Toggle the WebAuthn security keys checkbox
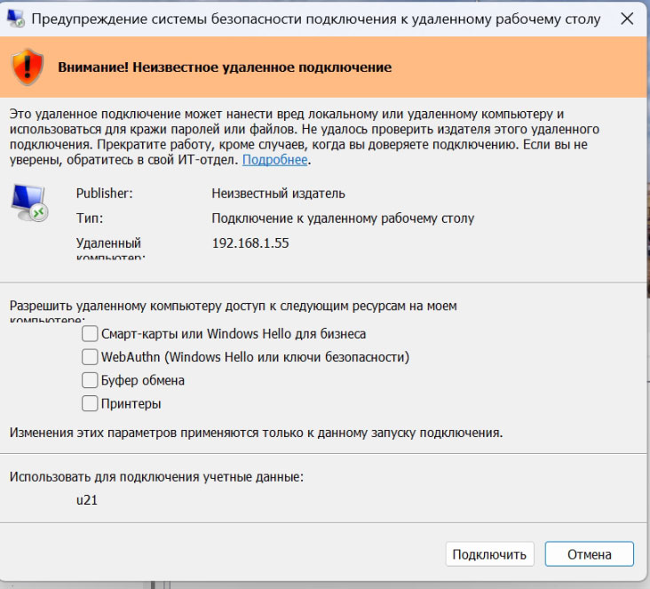Image resolution: width=650 pixels, height=589 pixels. pyautogui.click(x=90, y=357)
